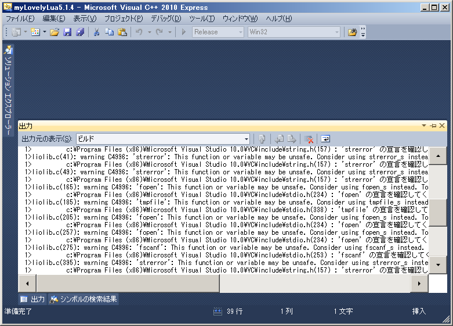
Task: Open the プロジェクト(P) menu
Action: (x=124, y=19)
